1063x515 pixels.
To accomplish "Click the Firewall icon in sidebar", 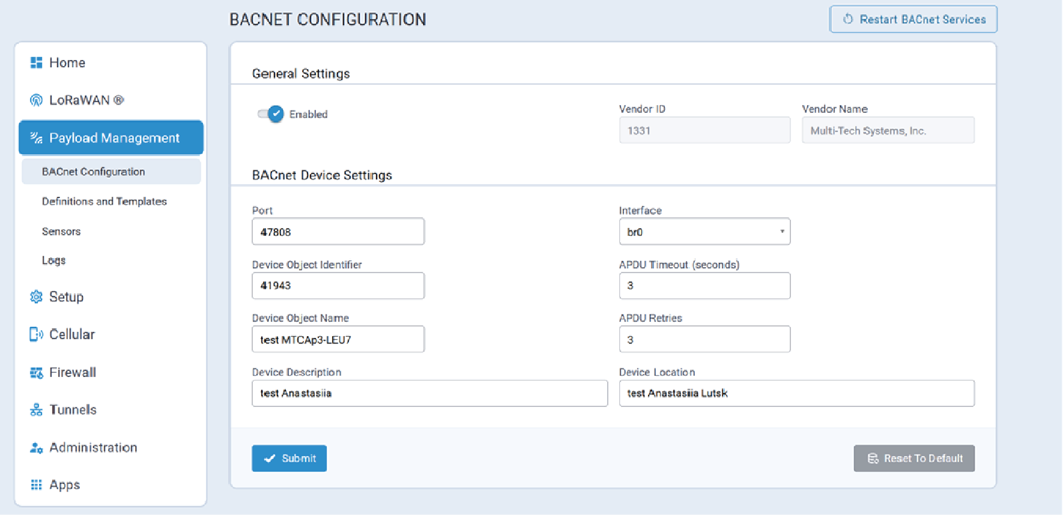I will pyautogui.click(x=37, y=373).
